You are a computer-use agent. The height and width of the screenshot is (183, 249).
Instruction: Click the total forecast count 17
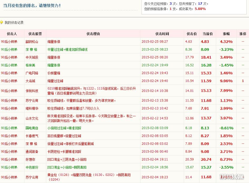[x=200, y=4]
